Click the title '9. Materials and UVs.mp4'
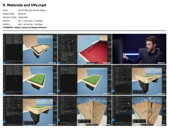This screenshot has width=169, height=129. point(24,5)
